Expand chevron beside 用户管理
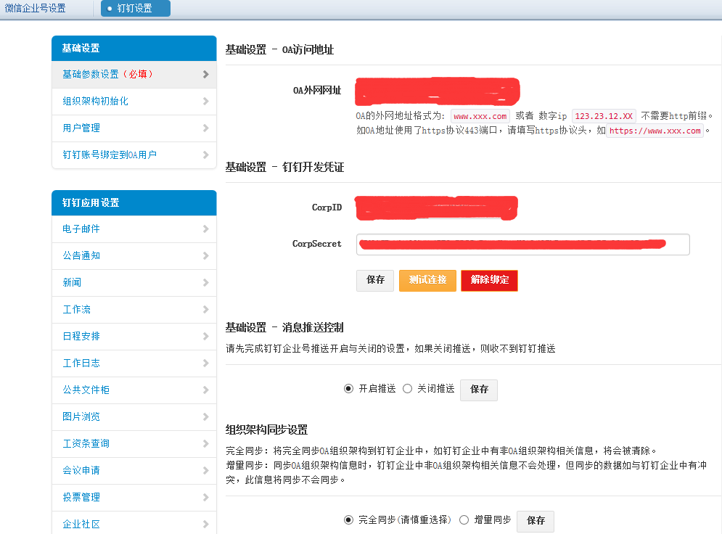 [206, 128]
